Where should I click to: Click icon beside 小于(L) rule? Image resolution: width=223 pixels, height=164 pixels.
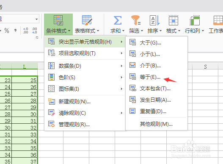pos(132,54)
